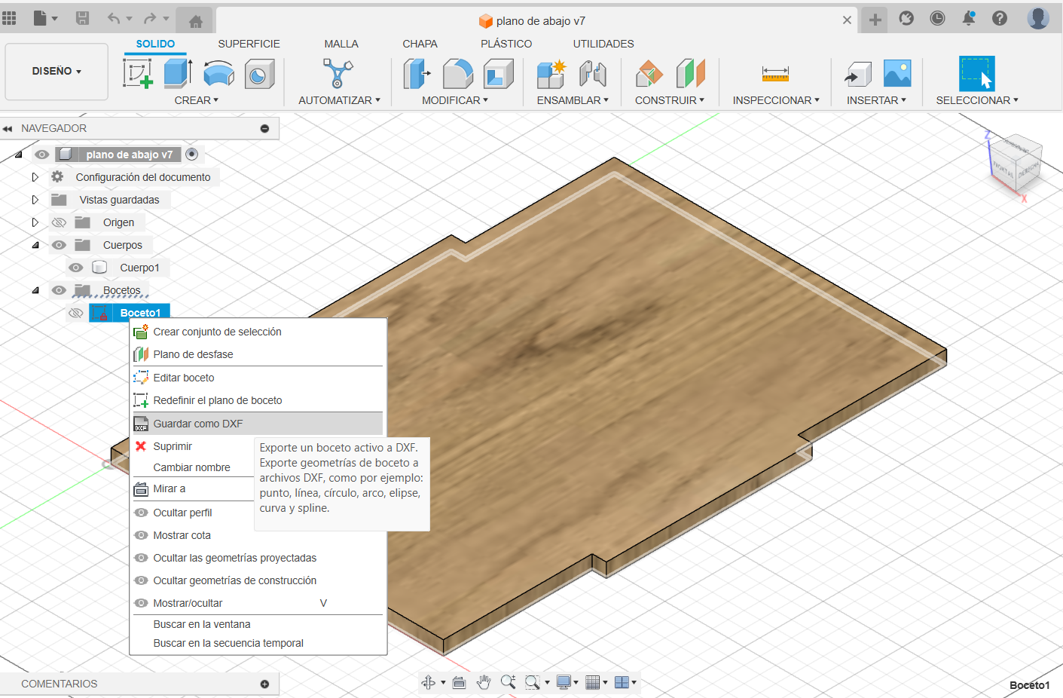This screenshot has height=698, width=1063.
Task: Select Editar boceto in the context menu
Action: (x=184, y=378)
